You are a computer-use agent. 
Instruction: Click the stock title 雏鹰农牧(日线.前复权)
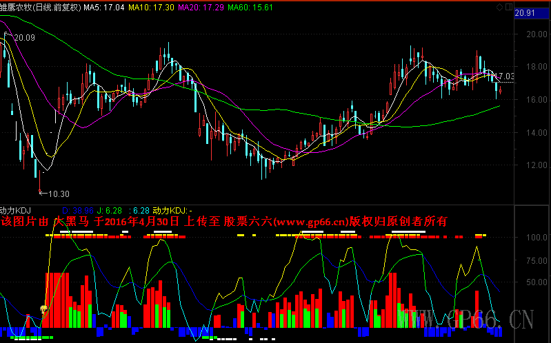point(40,8)
